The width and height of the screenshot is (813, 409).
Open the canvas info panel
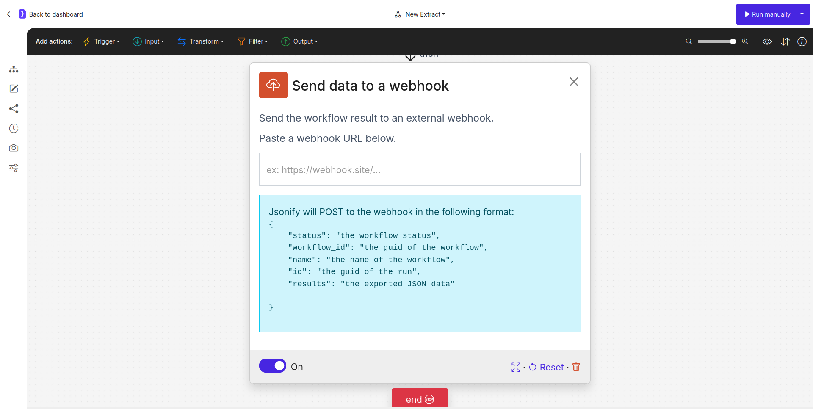(802, 41)
